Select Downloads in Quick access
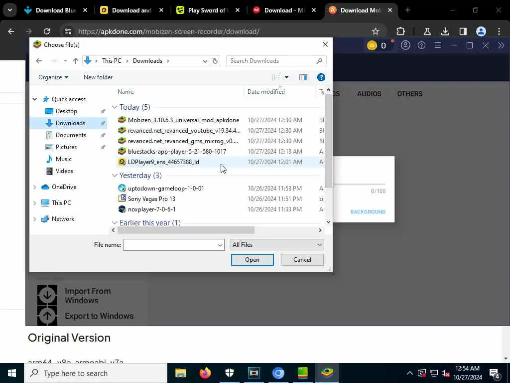The image size is (510, 383). click(x=70, y=123)
